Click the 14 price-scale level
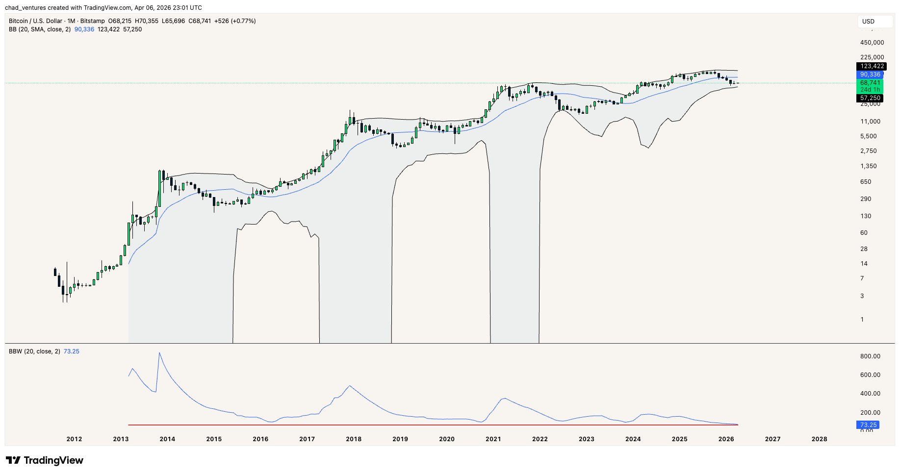The image size is (900, 475). pos(864,264)
